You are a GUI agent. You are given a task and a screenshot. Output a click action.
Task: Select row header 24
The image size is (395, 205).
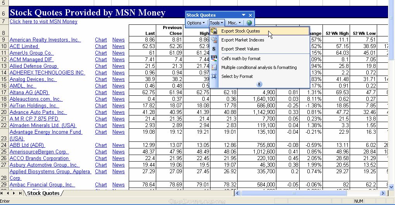click(x=4, y=145)
